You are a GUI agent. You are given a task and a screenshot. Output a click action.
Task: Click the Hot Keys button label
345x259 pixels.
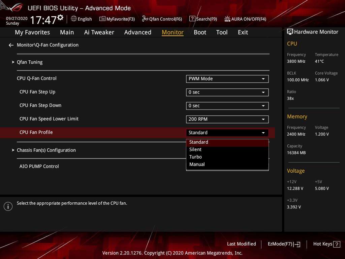click(x=323, y=244)
